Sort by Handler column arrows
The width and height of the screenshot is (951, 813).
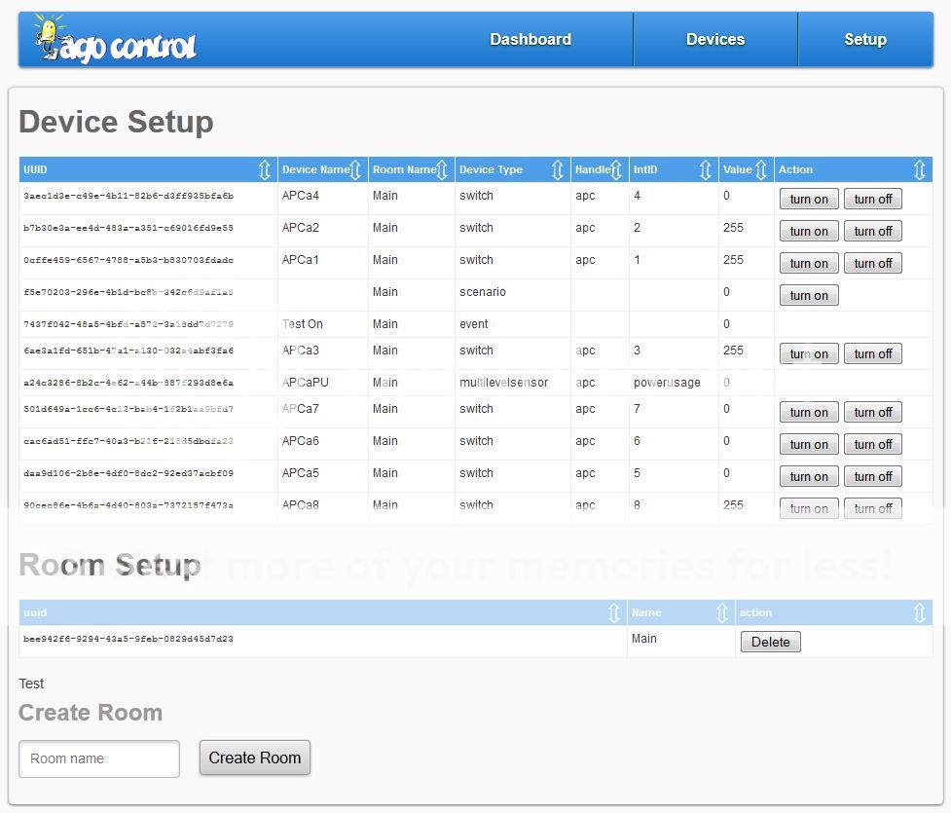[x=616, y=170]
